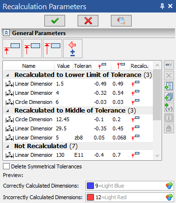Click the Light Blue color swatch

[90, 186]
